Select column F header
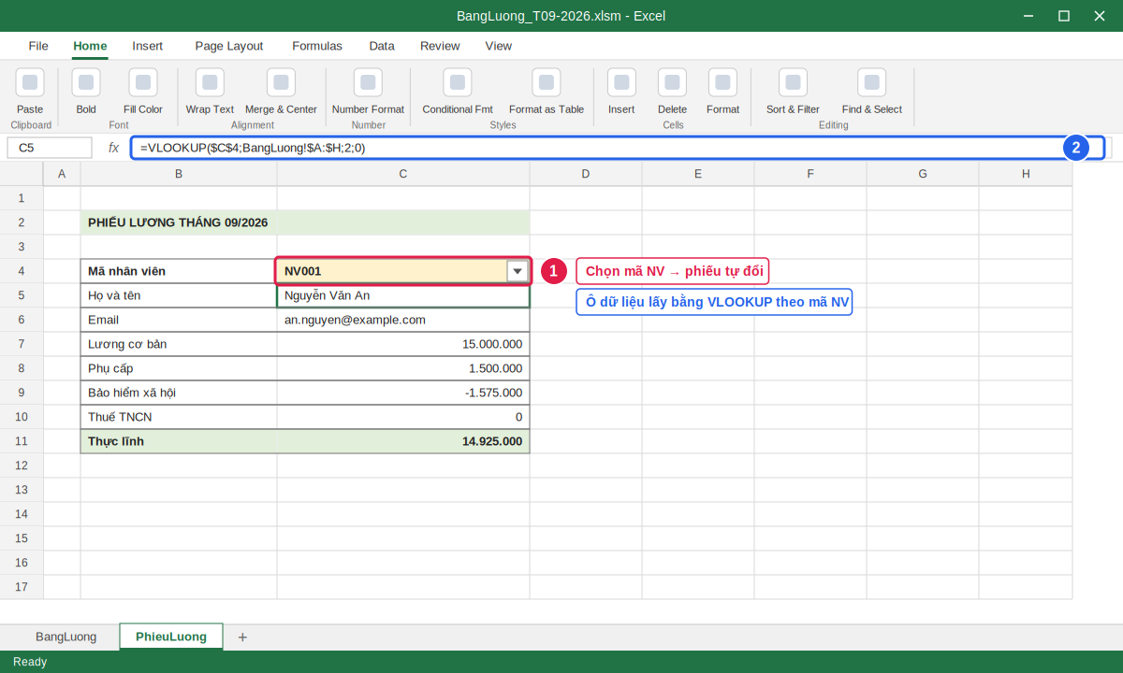 tap(810, 174)
